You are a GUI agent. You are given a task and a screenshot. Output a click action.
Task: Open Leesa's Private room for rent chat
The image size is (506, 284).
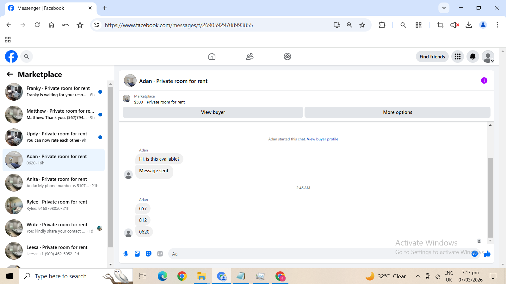click(x=53, y=251)
